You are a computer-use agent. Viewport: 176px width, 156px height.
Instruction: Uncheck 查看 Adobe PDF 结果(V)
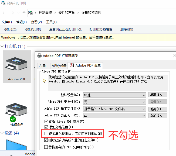click(46, 121)
